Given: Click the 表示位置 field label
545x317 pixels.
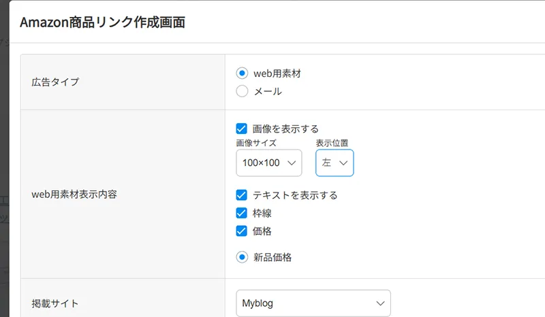Looking at the screenshot, I should click(332, 143).
